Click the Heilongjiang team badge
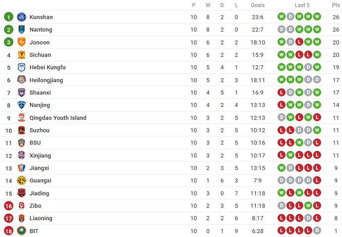The height and width of the screenshot is (237, 342). (21, 80)
